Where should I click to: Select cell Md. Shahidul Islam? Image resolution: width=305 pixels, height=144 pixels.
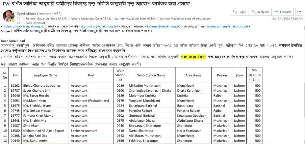(45, 106)
